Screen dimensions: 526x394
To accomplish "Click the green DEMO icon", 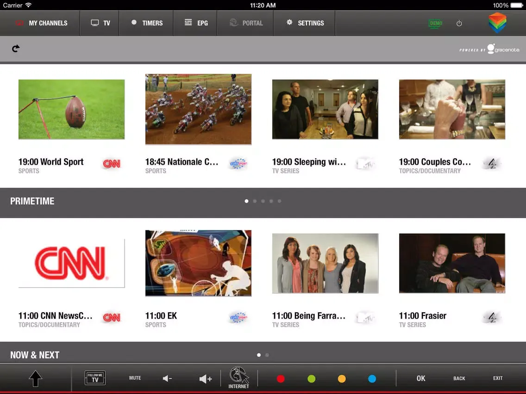I will [436, 23].
